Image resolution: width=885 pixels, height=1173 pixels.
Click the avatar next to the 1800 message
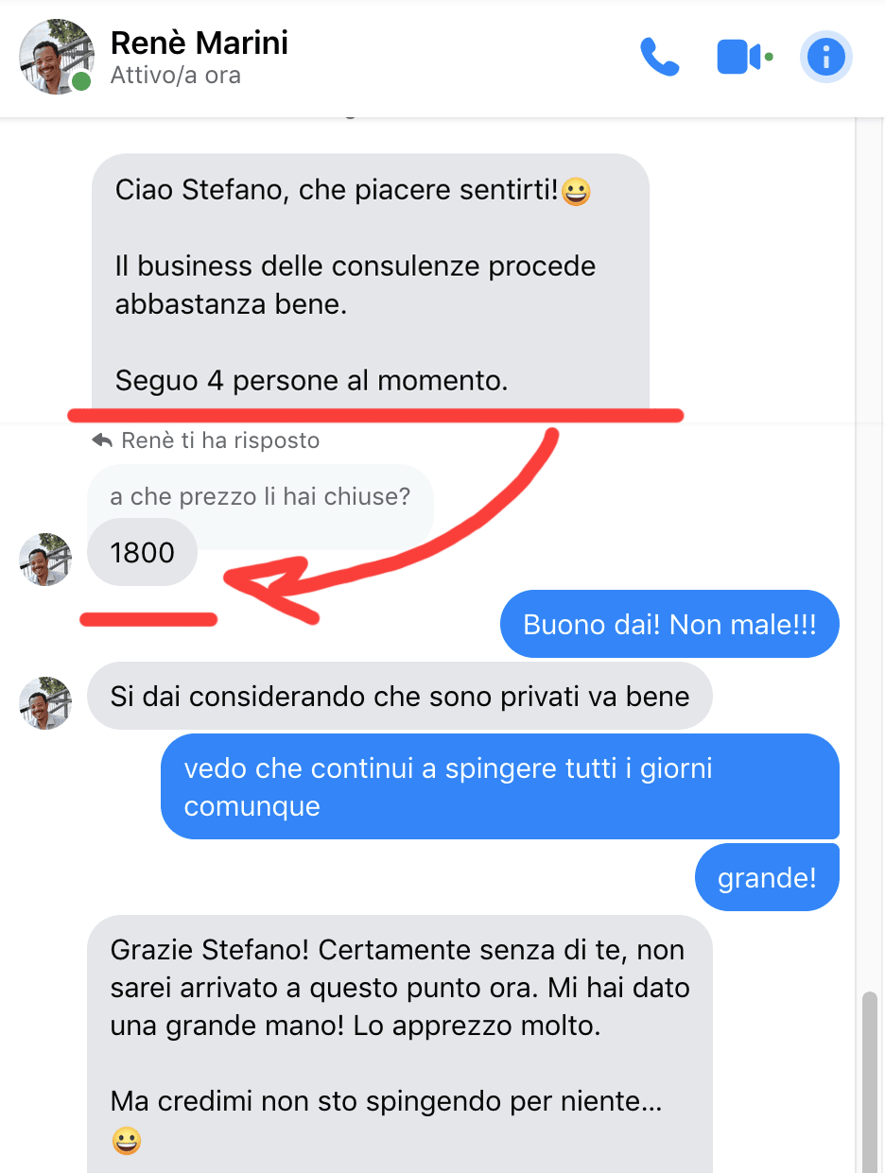tap(45, 560)
